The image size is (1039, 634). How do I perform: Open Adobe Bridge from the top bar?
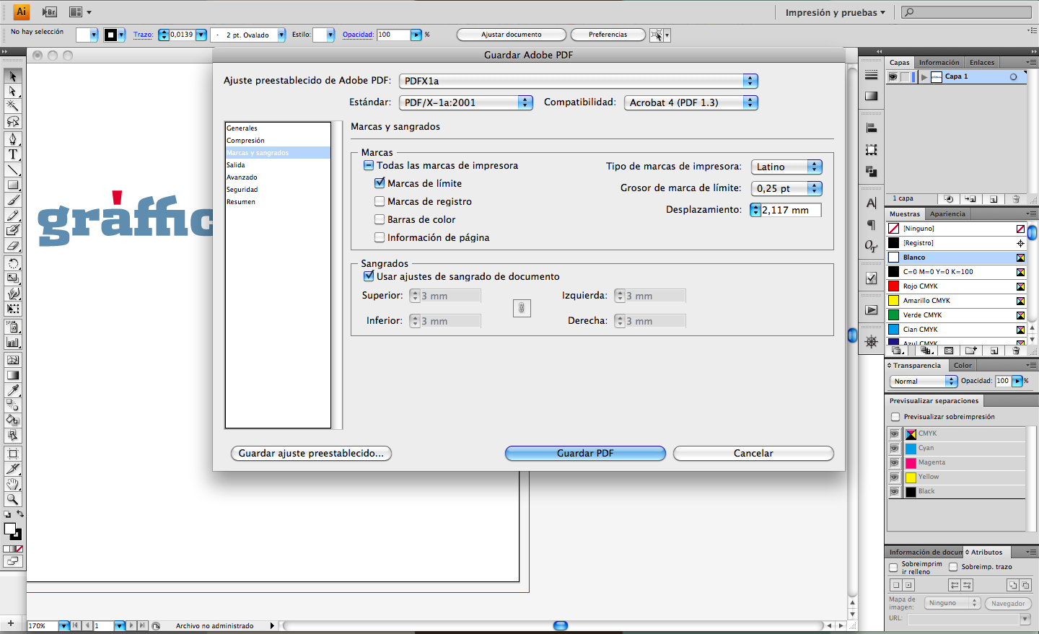[x=49, y=12]
